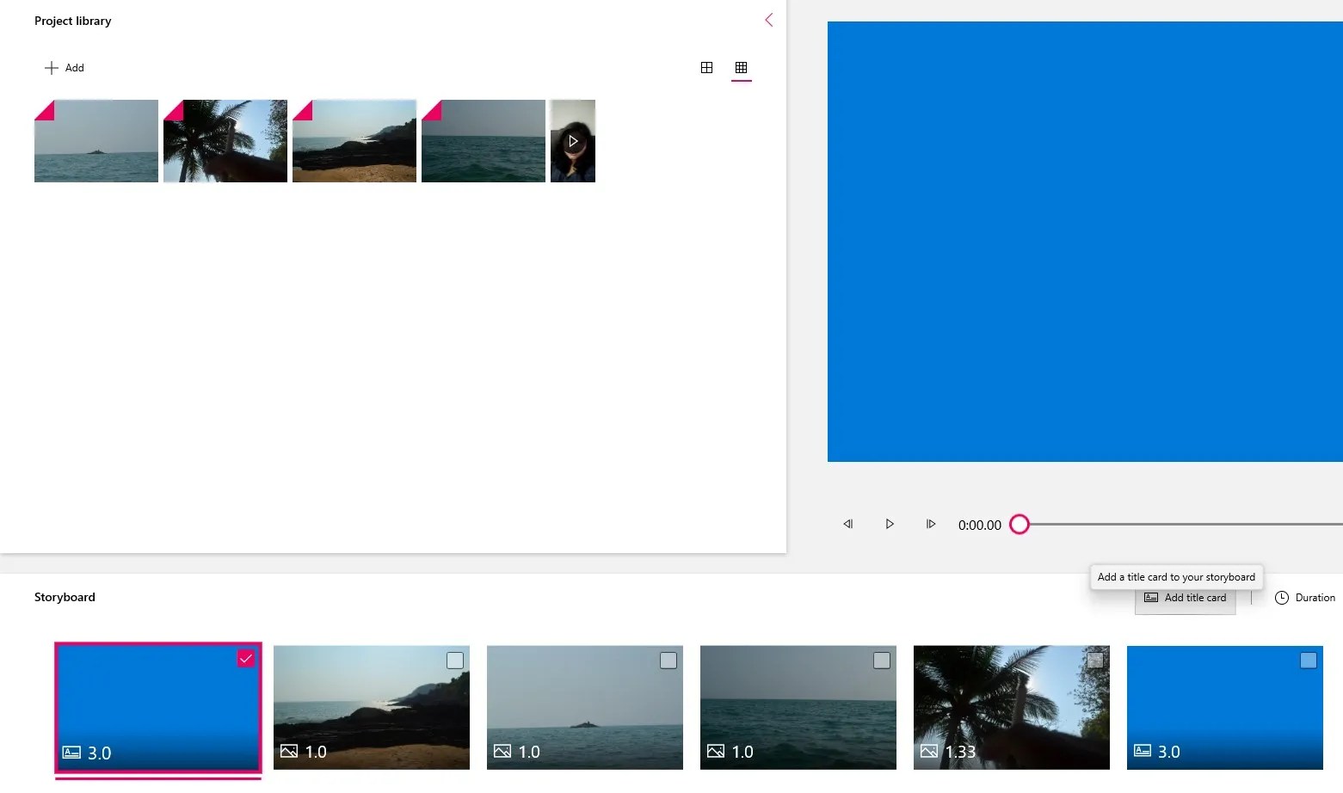Check the checkbox on the rocky beach clip
1343x793 pixels.
[455, 660]
